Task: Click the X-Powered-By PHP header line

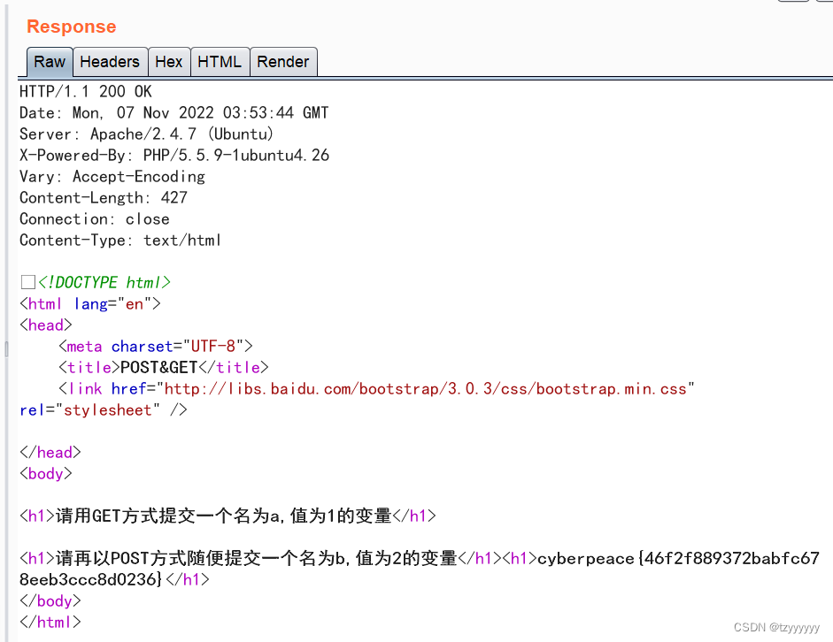Action: 174,156
